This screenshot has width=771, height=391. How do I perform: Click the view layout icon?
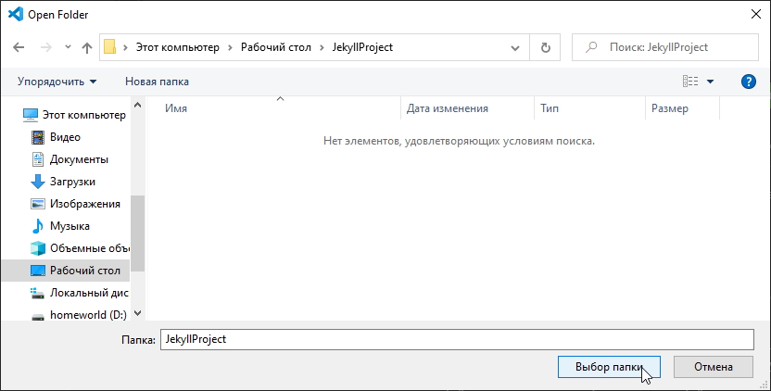click(690, 82)
